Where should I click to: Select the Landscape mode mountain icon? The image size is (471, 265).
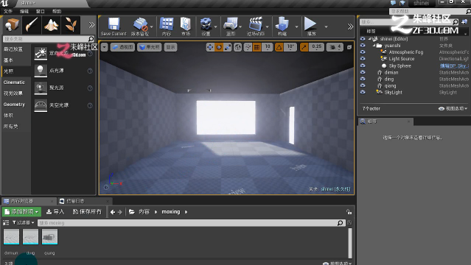click(51, 25)
